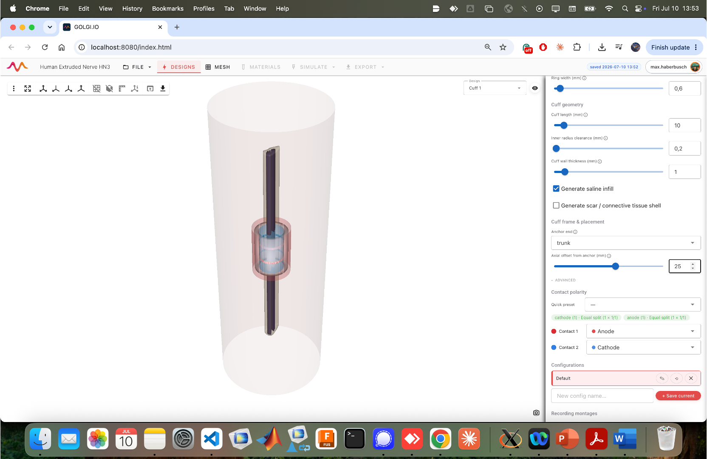Click the Finish update button in Chrome
This screenshot has width=707, height=459.
click(x=674, y=47)
